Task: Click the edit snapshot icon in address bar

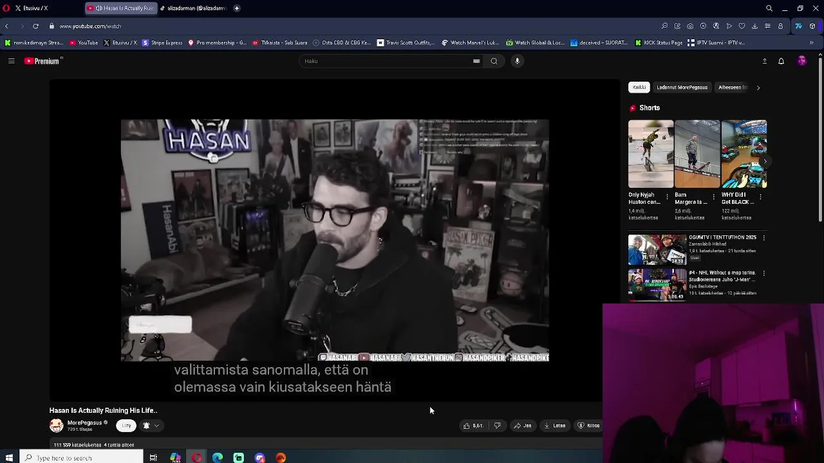Action: [677, 26]
